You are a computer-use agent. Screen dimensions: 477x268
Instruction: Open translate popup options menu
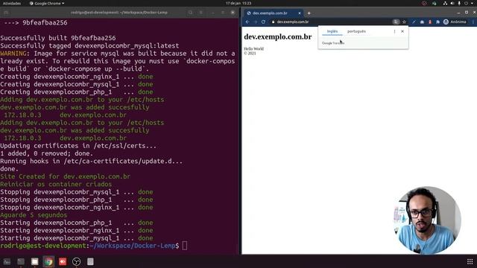click(394, 31)
